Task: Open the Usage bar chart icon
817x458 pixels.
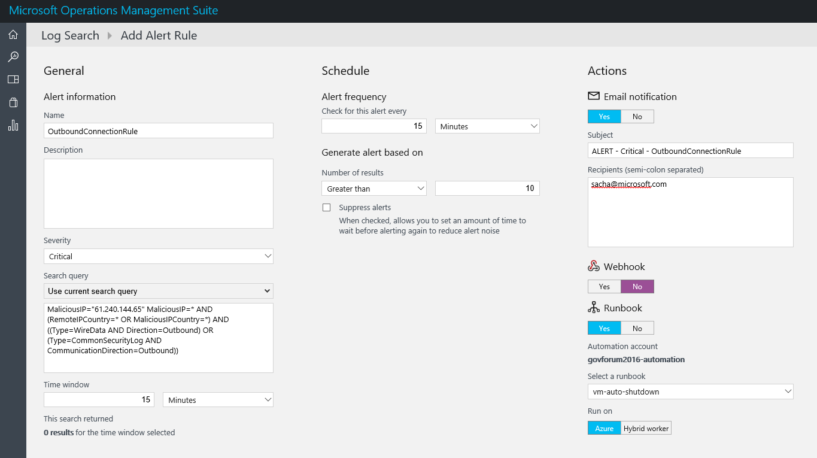Action: (x=13, y=125)
